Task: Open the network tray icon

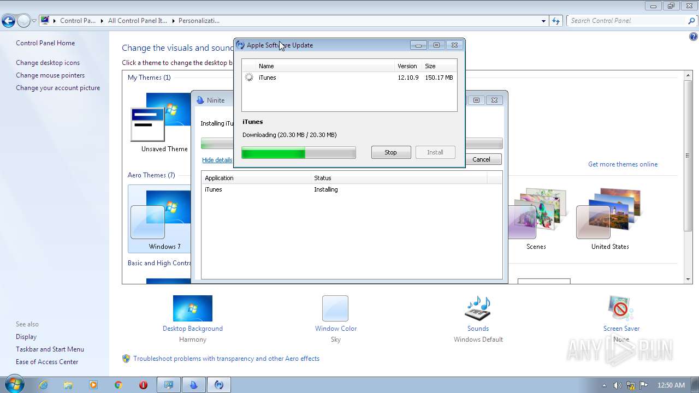Action: (631, 385)
